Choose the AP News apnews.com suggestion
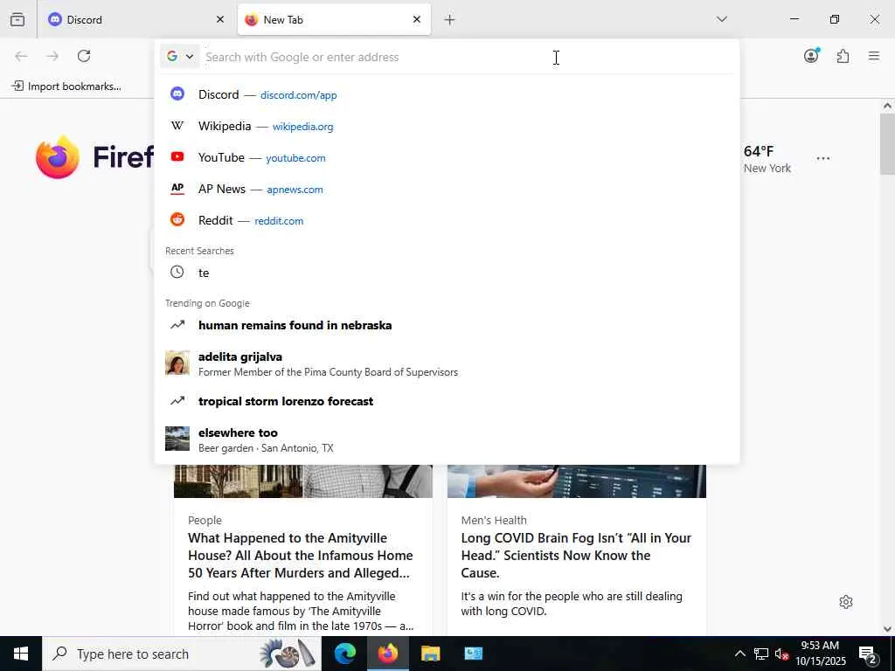Viewport: 895px width, 671px height. [447, 189]
